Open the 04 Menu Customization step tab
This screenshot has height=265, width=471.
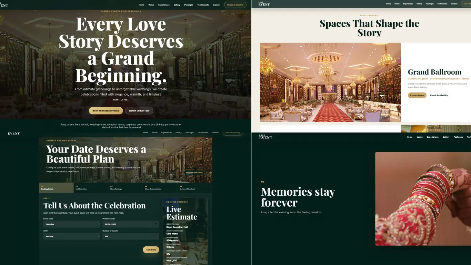(x=160, y=188)
